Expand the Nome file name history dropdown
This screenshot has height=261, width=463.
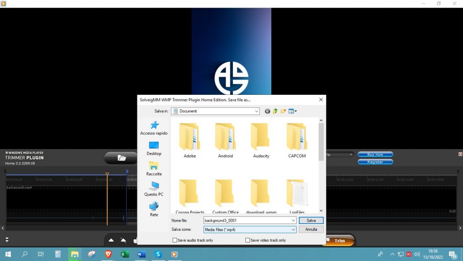[293, 220]
